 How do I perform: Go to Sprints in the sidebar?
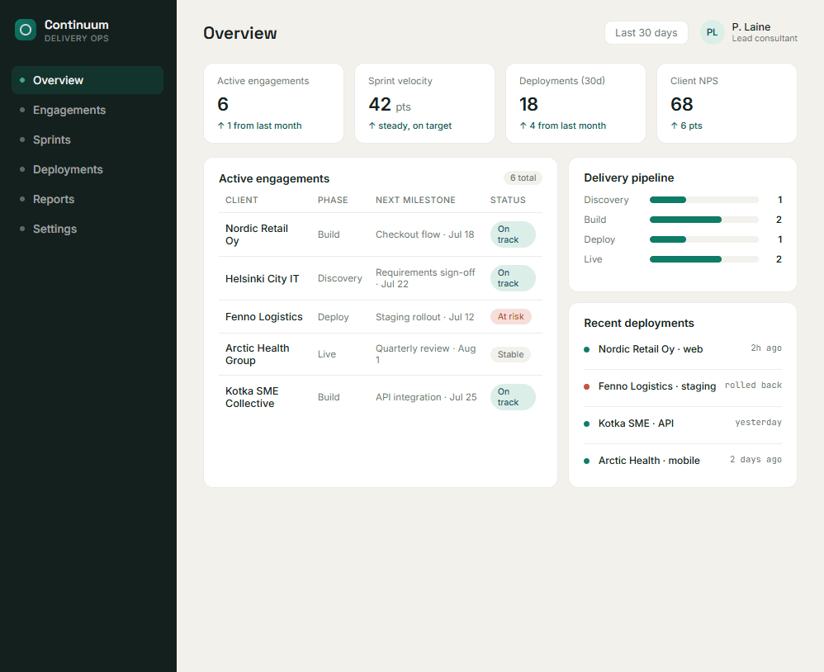(88, 140)
